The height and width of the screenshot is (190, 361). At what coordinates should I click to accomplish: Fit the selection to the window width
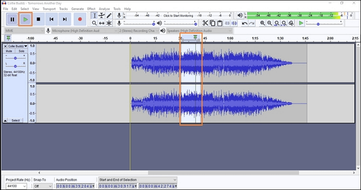click(x=277, y=23)
